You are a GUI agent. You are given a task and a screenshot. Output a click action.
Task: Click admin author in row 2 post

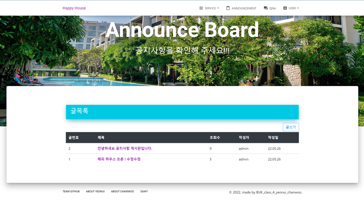(243, 149)
